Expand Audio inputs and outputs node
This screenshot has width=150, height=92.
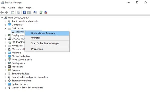6,21
